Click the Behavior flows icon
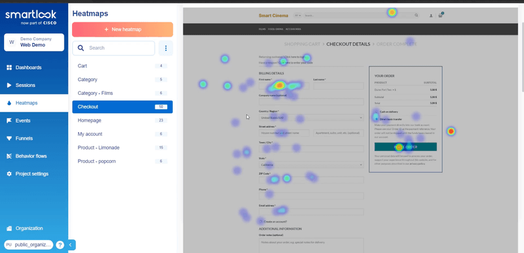The width and height of the screenshot is (524, 253). [x=9, y=156]
